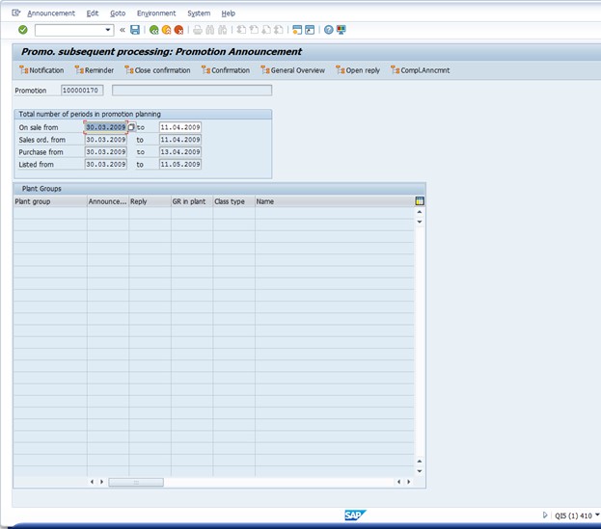Image resolution: width=601 pixels, height=529 pixels.
Task: Click the horizontal scrollbar thumb in table
Action: click(136, 482)
